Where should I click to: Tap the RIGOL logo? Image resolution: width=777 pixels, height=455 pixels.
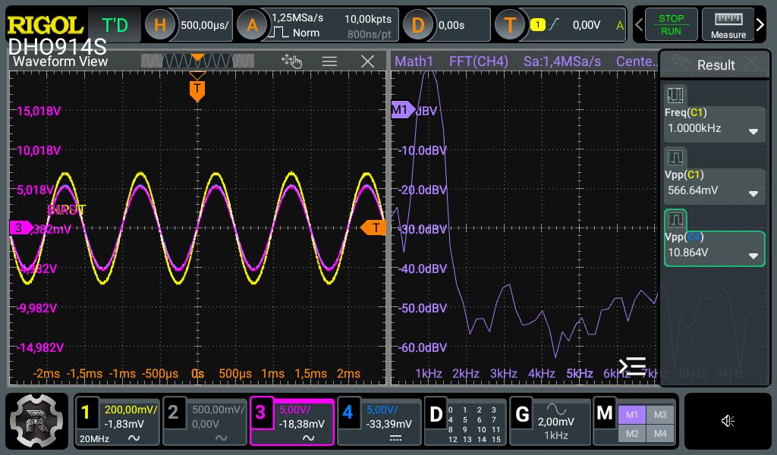(x=45, y=25)
